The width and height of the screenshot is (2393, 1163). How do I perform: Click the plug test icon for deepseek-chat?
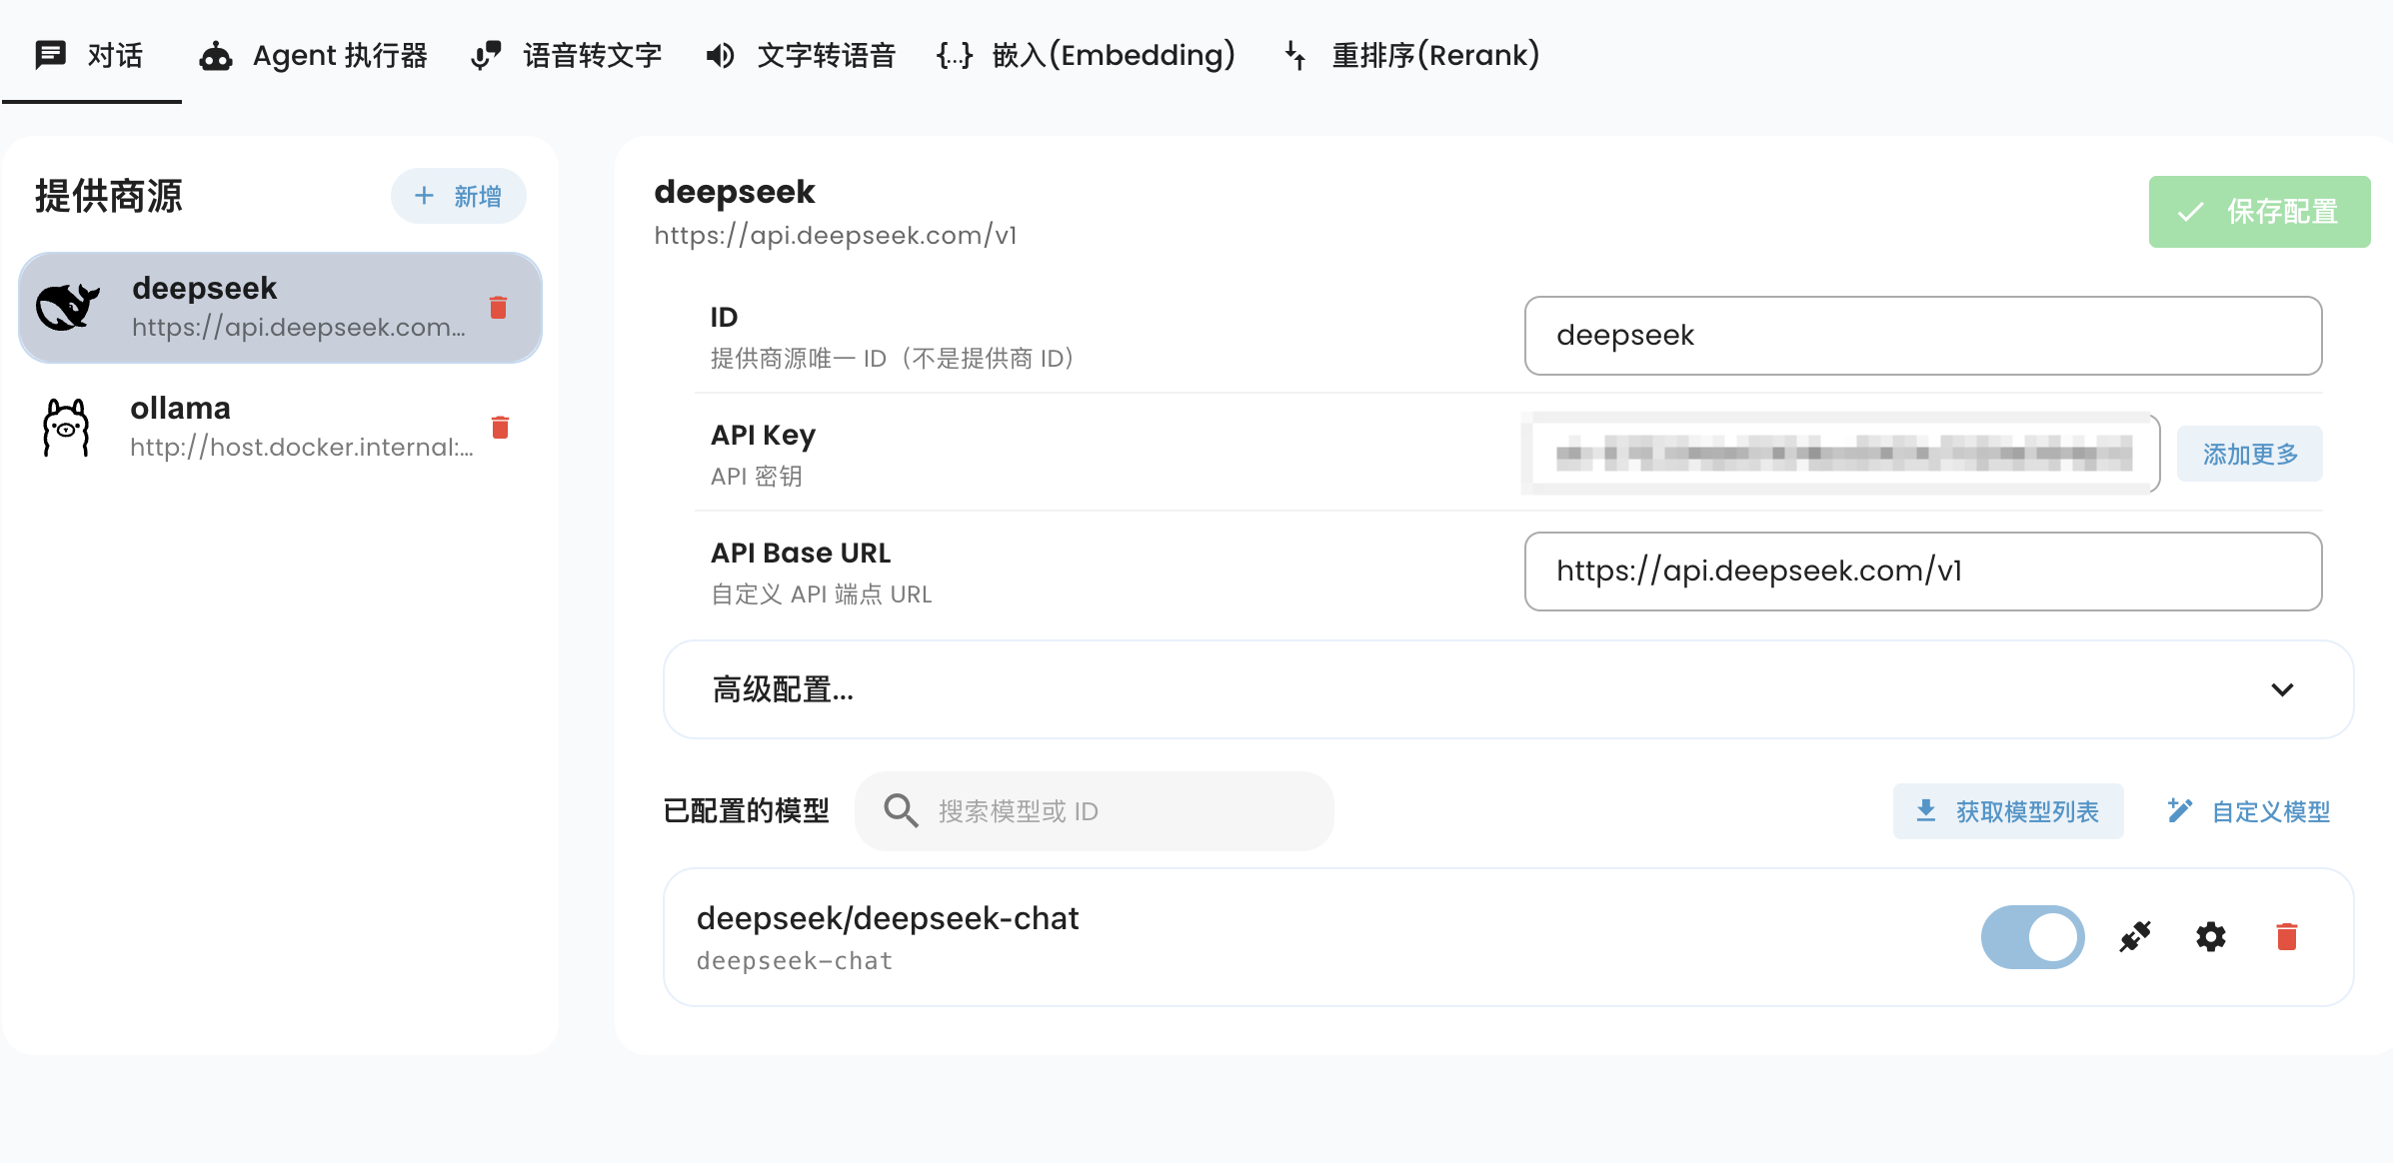[2135, 937]
